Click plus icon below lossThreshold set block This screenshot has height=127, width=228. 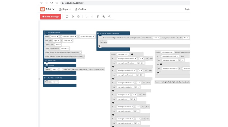point(113,78)
